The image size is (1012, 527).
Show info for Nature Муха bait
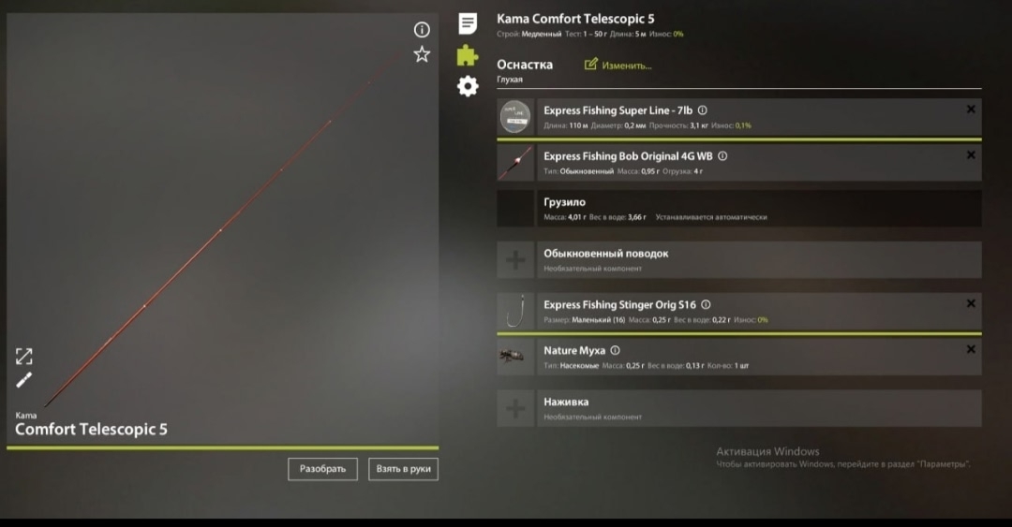pyautogui.click(x=615, y=350)
